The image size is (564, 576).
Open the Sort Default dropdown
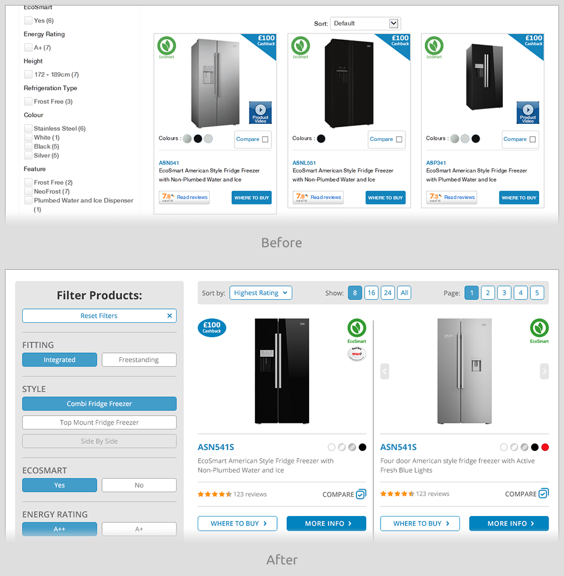(365, 24)
